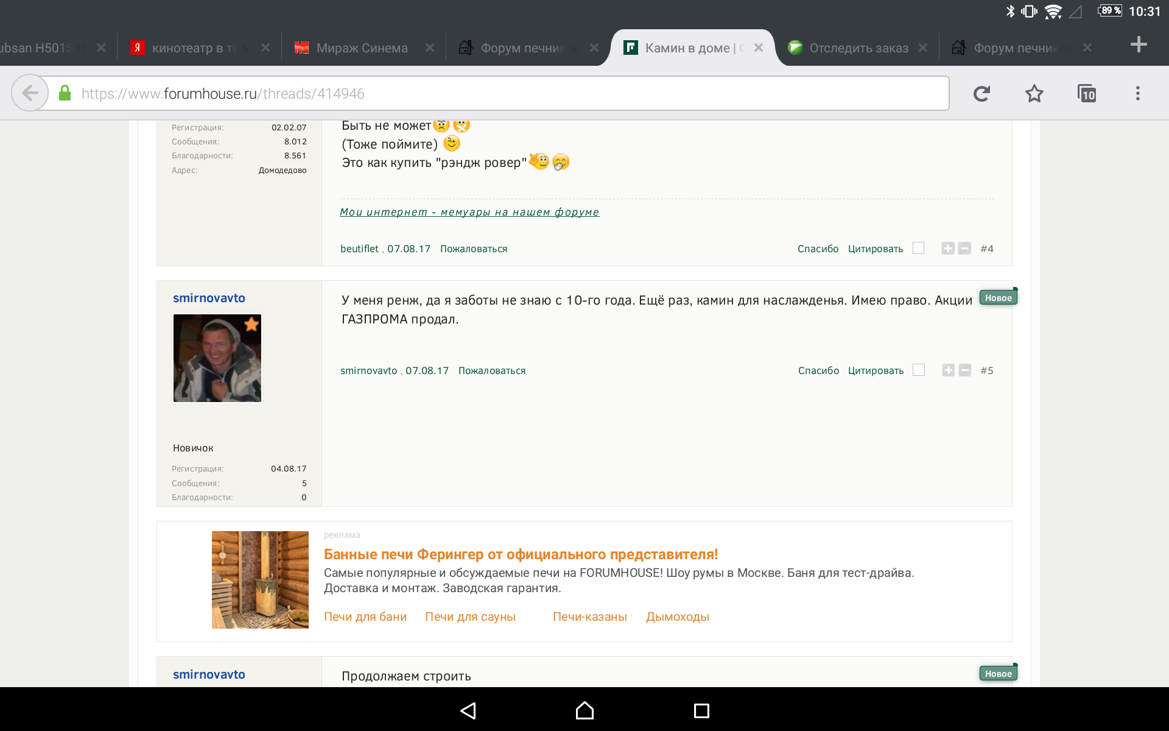Tick the multi-quote checkbox on post #5
Screen dimensions: 1169x731
919,370
